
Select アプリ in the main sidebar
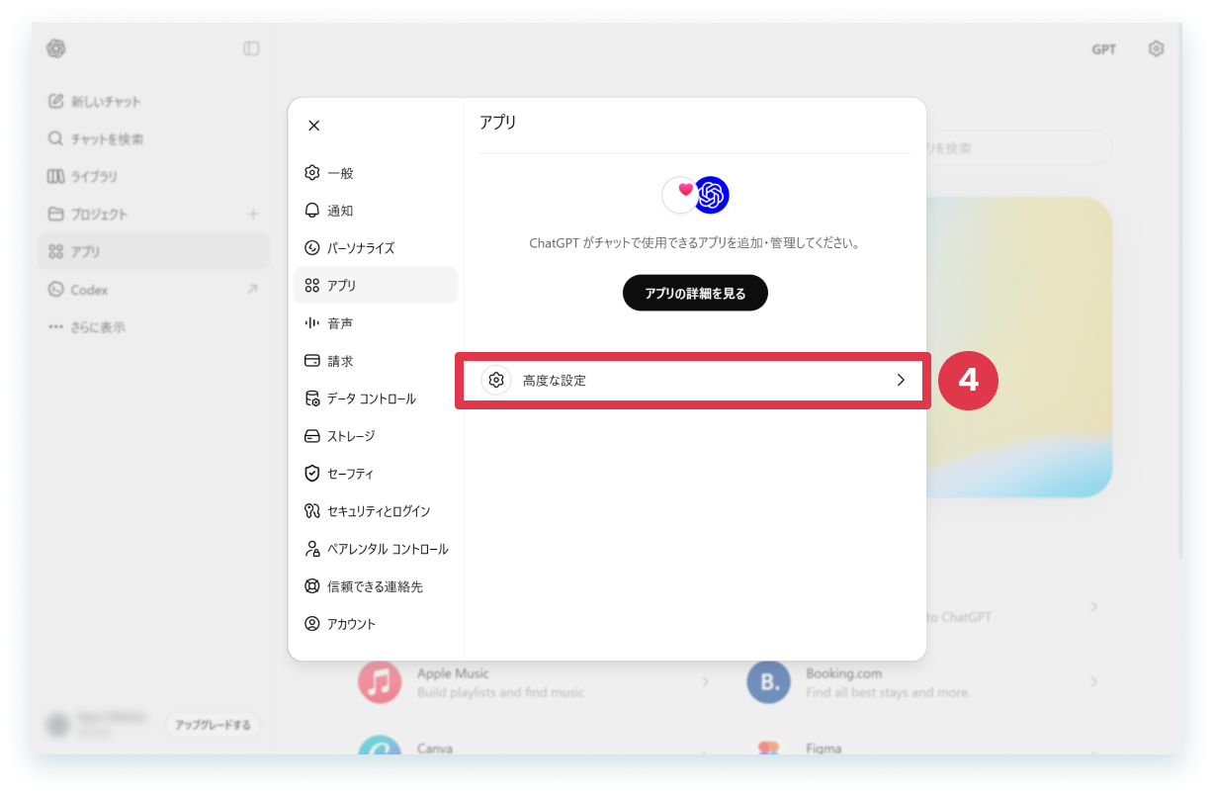[x=153, y=251]
